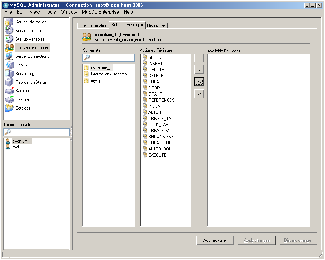Select the CREATE_VI... privilege entry
325x260 pixels.
point(161,131)
